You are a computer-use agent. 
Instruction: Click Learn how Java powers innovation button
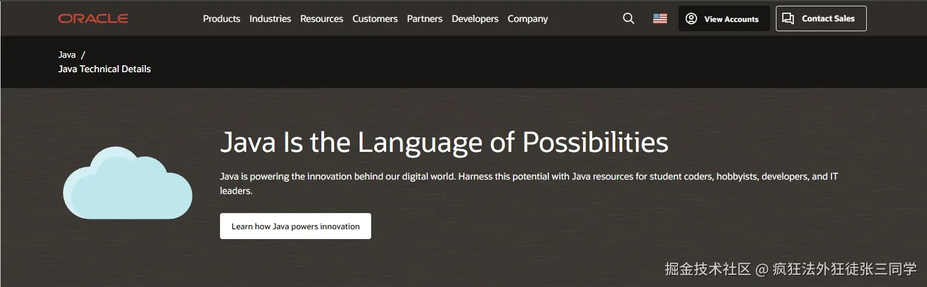[295, 226]
